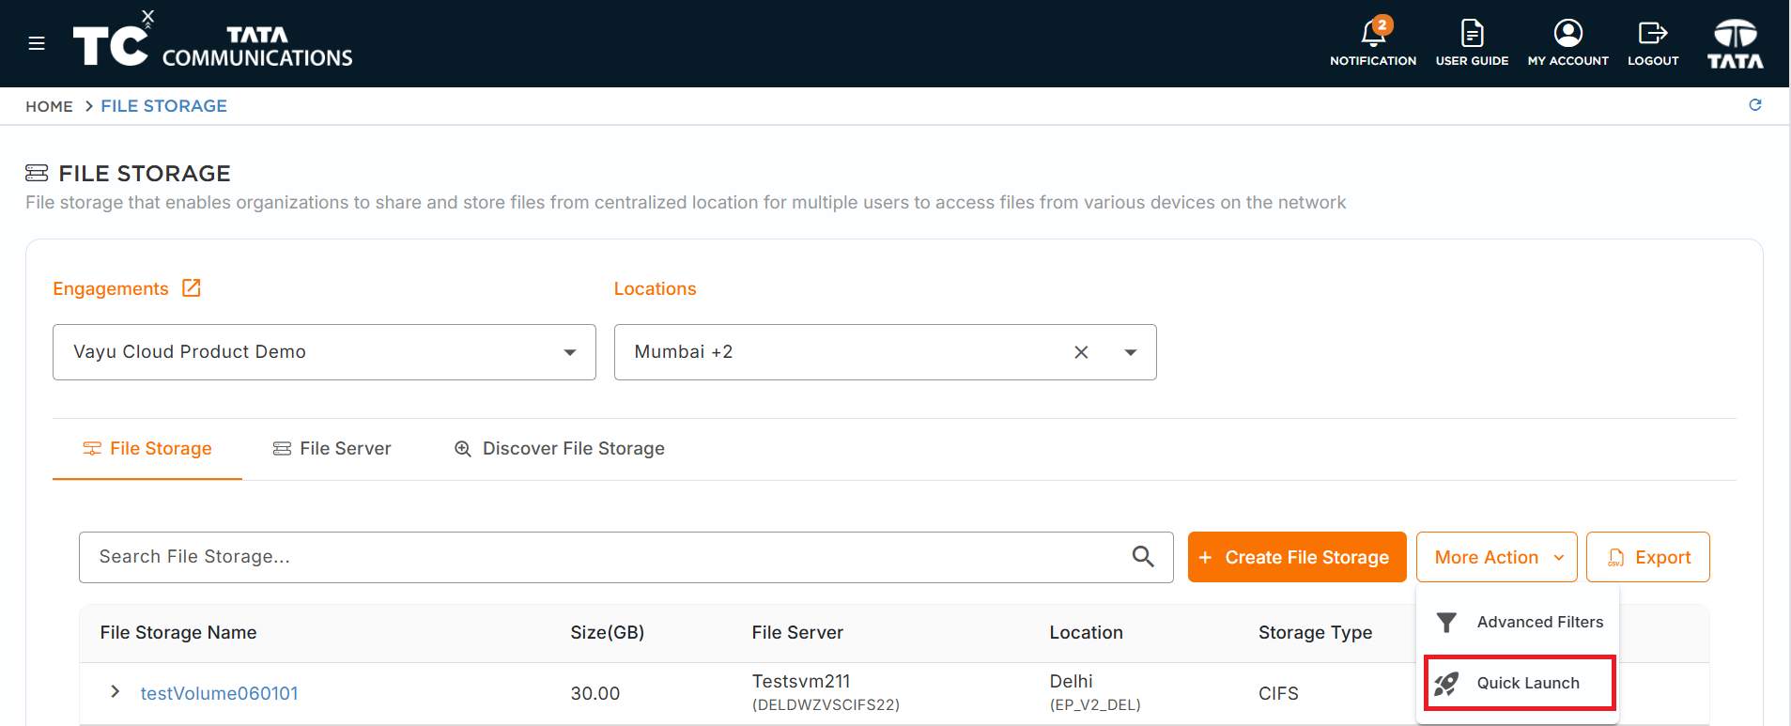
Task: Click the Size(GB) column header
Action: pyautogui.click(x=608, y=633)
